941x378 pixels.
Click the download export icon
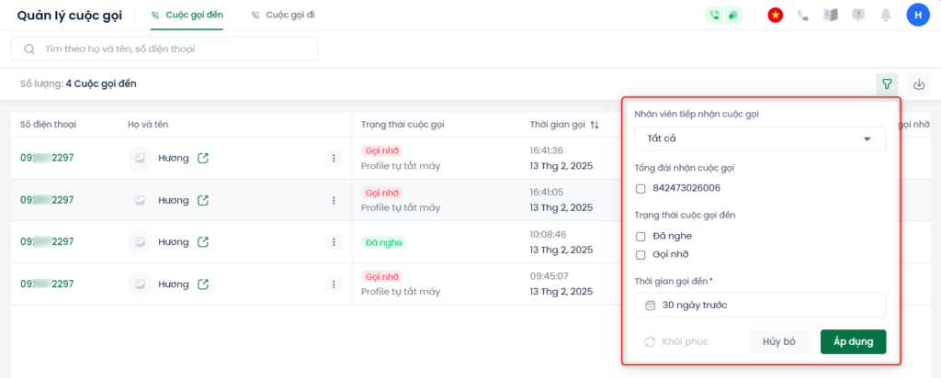(x=919, y=84)
